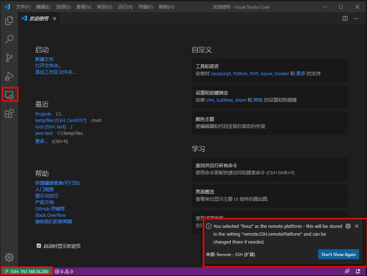Open recent Projects folder link
The image size is (367, 276).
point(43,114)
